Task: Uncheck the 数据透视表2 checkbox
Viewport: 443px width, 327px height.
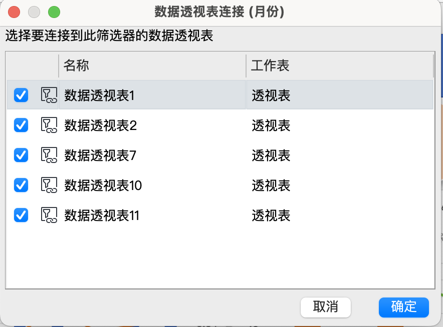Action: (21, 125)
